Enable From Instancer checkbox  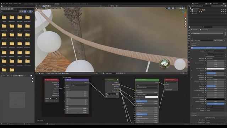pos(46,101)
